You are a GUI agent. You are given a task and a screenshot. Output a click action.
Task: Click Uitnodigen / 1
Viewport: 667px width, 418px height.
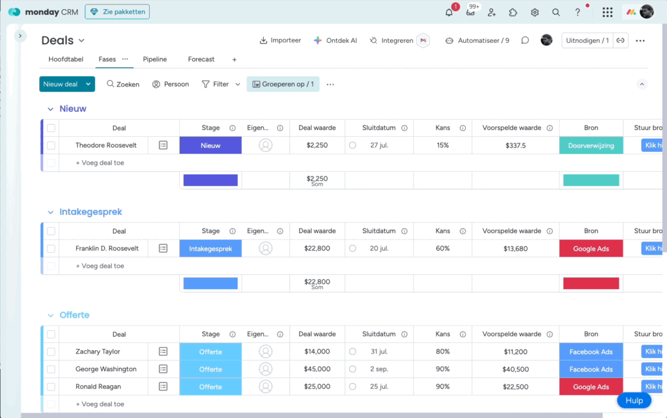(588, 40)
